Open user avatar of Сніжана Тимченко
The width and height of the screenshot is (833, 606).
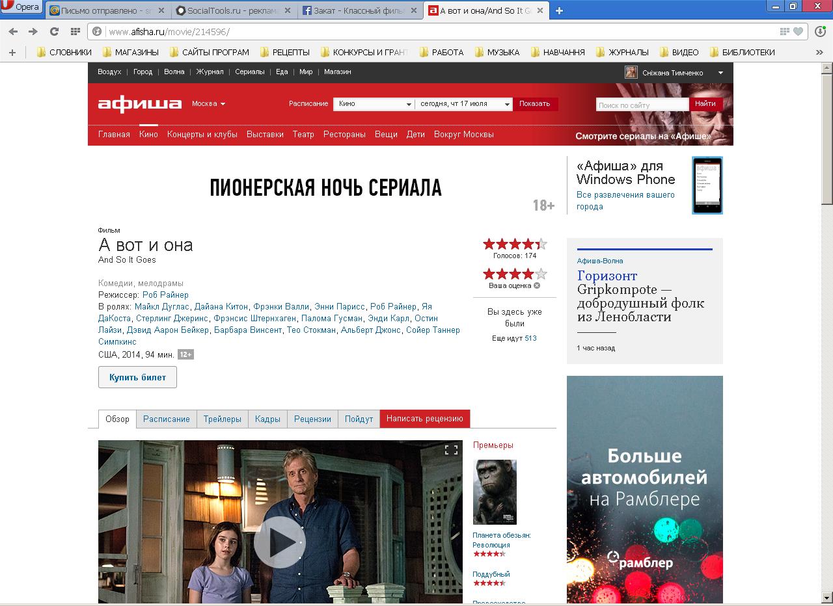(631, 72)
